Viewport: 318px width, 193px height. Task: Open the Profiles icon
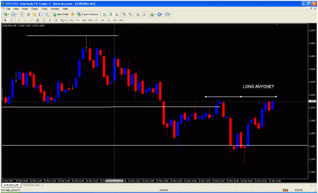tap(13, 14)
